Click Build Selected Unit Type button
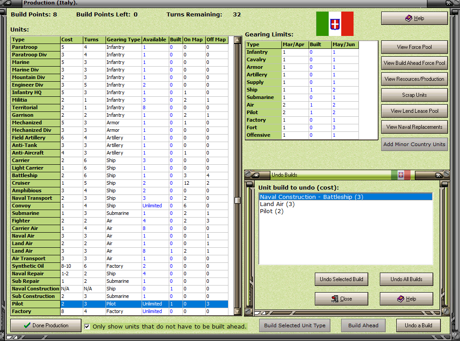 click(294, 325)
